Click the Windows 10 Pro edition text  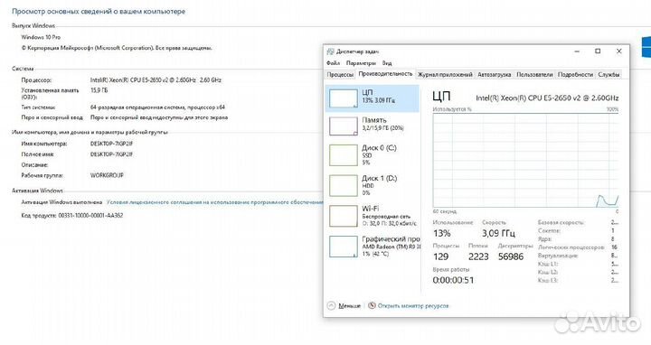(41, 37)
